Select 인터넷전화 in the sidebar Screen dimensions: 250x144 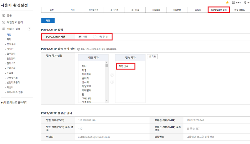point(12,78)
